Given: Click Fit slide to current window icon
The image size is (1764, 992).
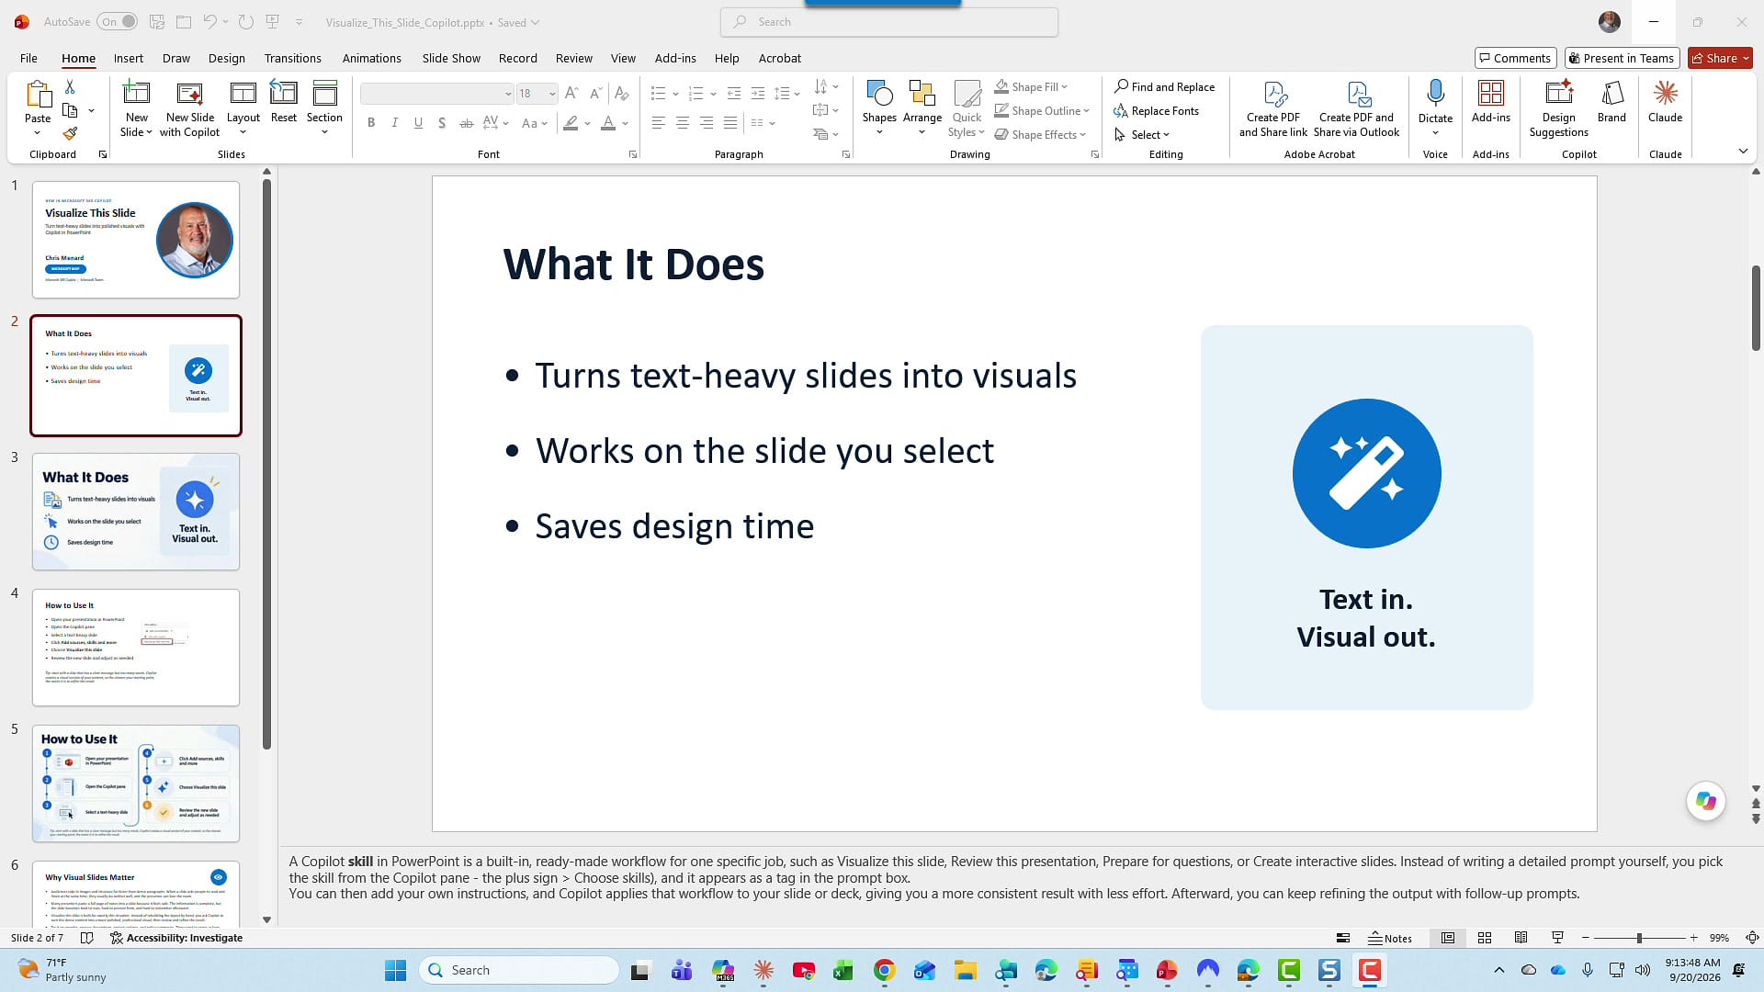Looking at the screenshot, I should (1752, 938).
